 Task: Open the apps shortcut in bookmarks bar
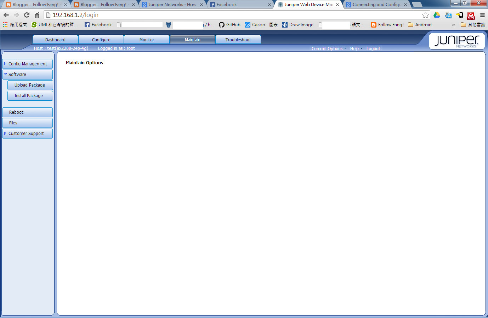point(15,24)
